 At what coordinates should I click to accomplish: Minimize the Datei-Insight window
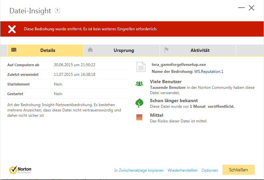pyautogui.click(x=241, y=8)
